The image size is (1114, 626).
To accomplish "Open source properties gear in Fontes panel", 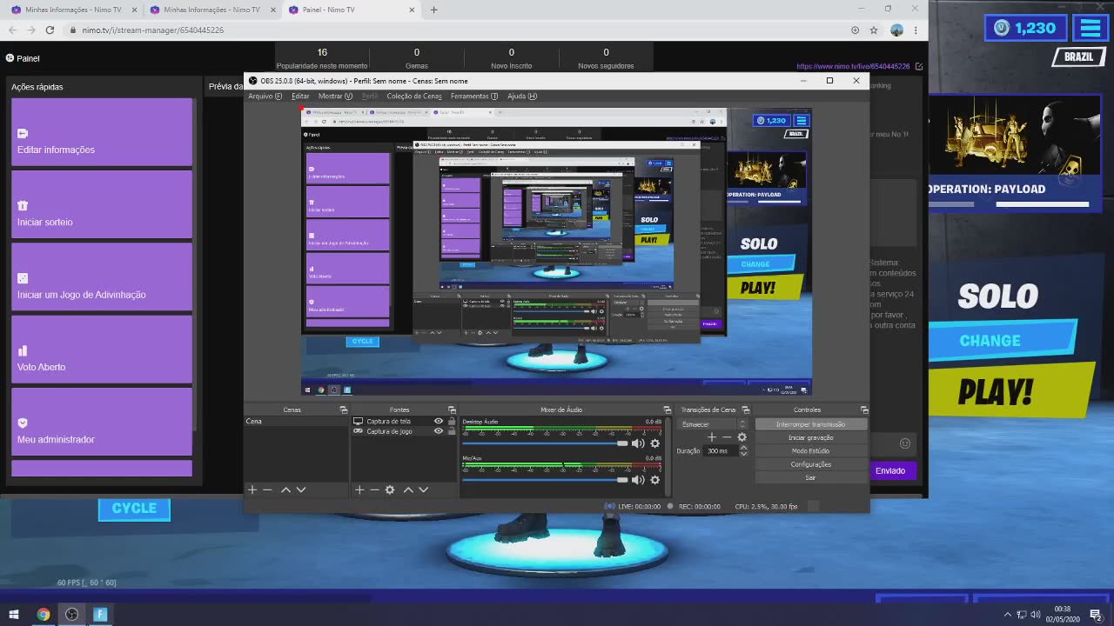I will pyautogui.click(x=390, y=489).
